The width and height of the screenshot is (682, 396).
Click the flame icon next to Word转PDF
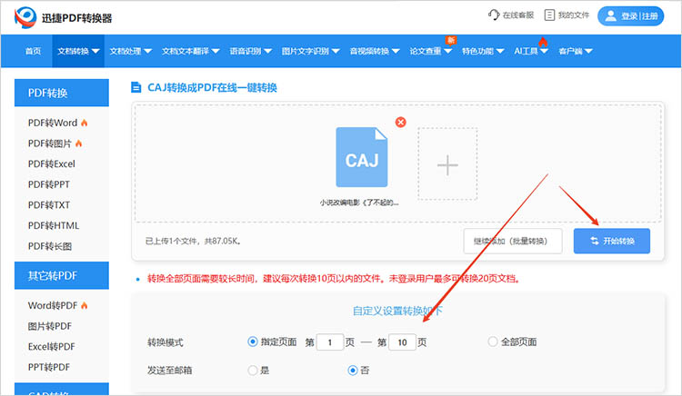[x=85, y=306]
